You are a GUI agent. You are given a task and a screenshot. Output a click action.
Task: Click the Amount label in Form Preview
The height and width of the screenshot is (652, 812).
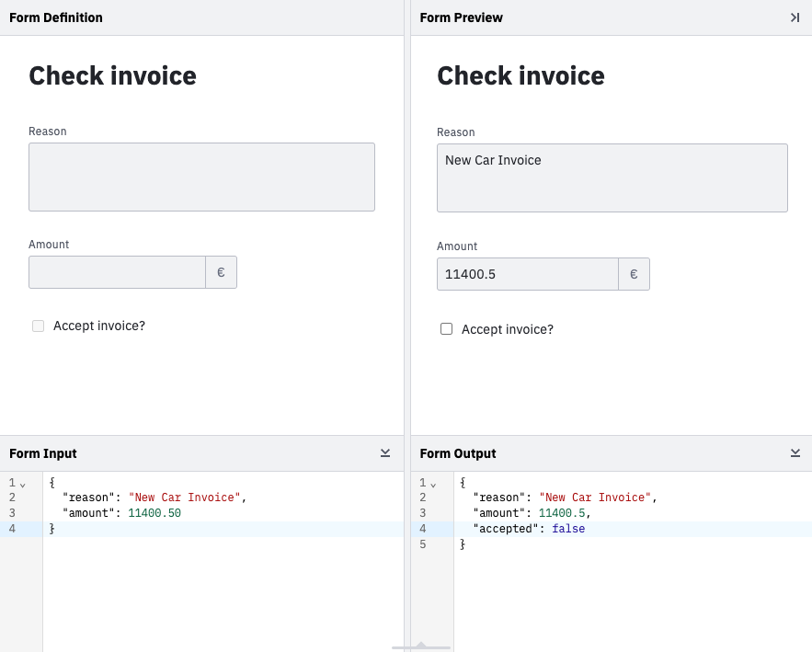(x=457, y=246)
